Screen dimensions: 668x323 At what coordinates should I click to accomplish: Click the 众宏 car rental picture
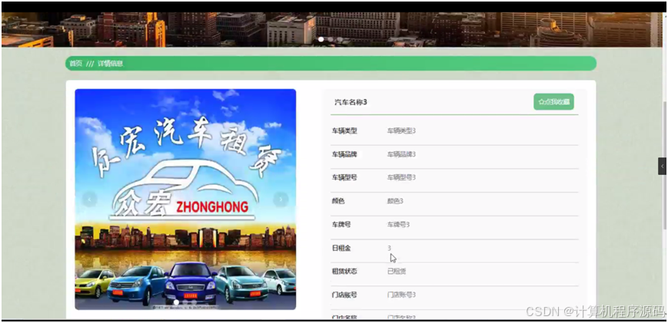point(185,199)
